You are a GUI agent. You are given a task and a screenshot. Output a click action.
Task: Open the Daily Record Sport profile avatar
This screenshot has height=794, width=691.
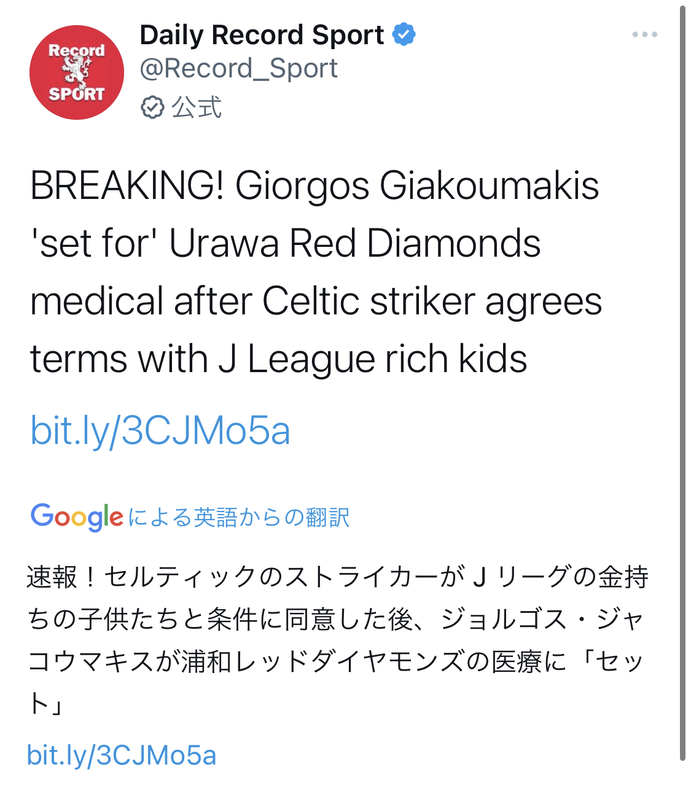click(x=77, y=72)
